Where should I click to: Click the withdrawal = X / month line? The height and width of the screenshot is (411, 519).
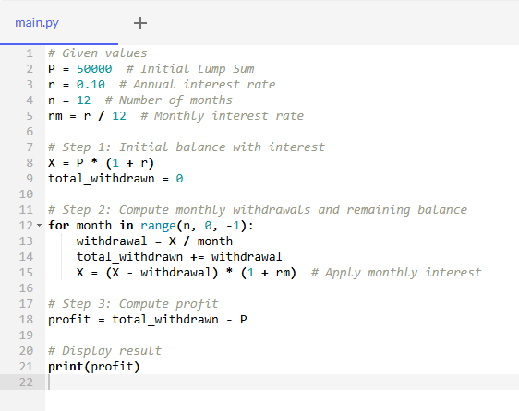click(x=154, y=241)
